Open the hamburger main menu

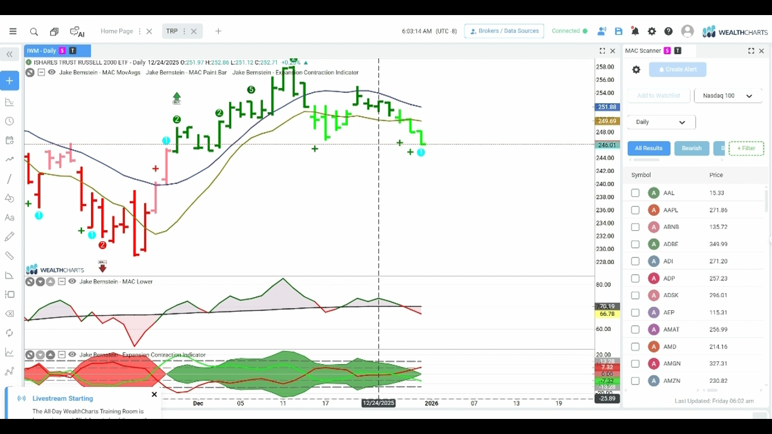(x=13, y=31)
